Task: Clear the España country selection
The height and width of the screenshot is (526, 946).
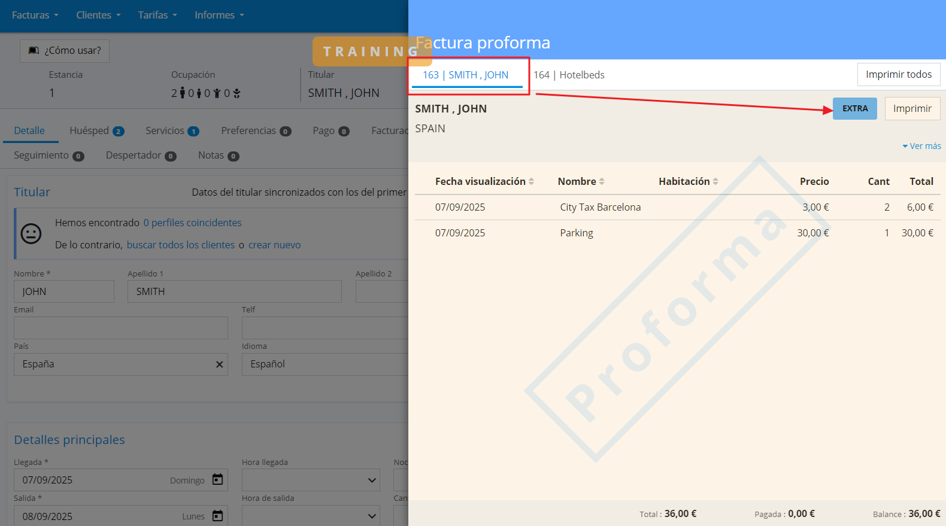Action: pyautogui.click(x=219, y=364)
